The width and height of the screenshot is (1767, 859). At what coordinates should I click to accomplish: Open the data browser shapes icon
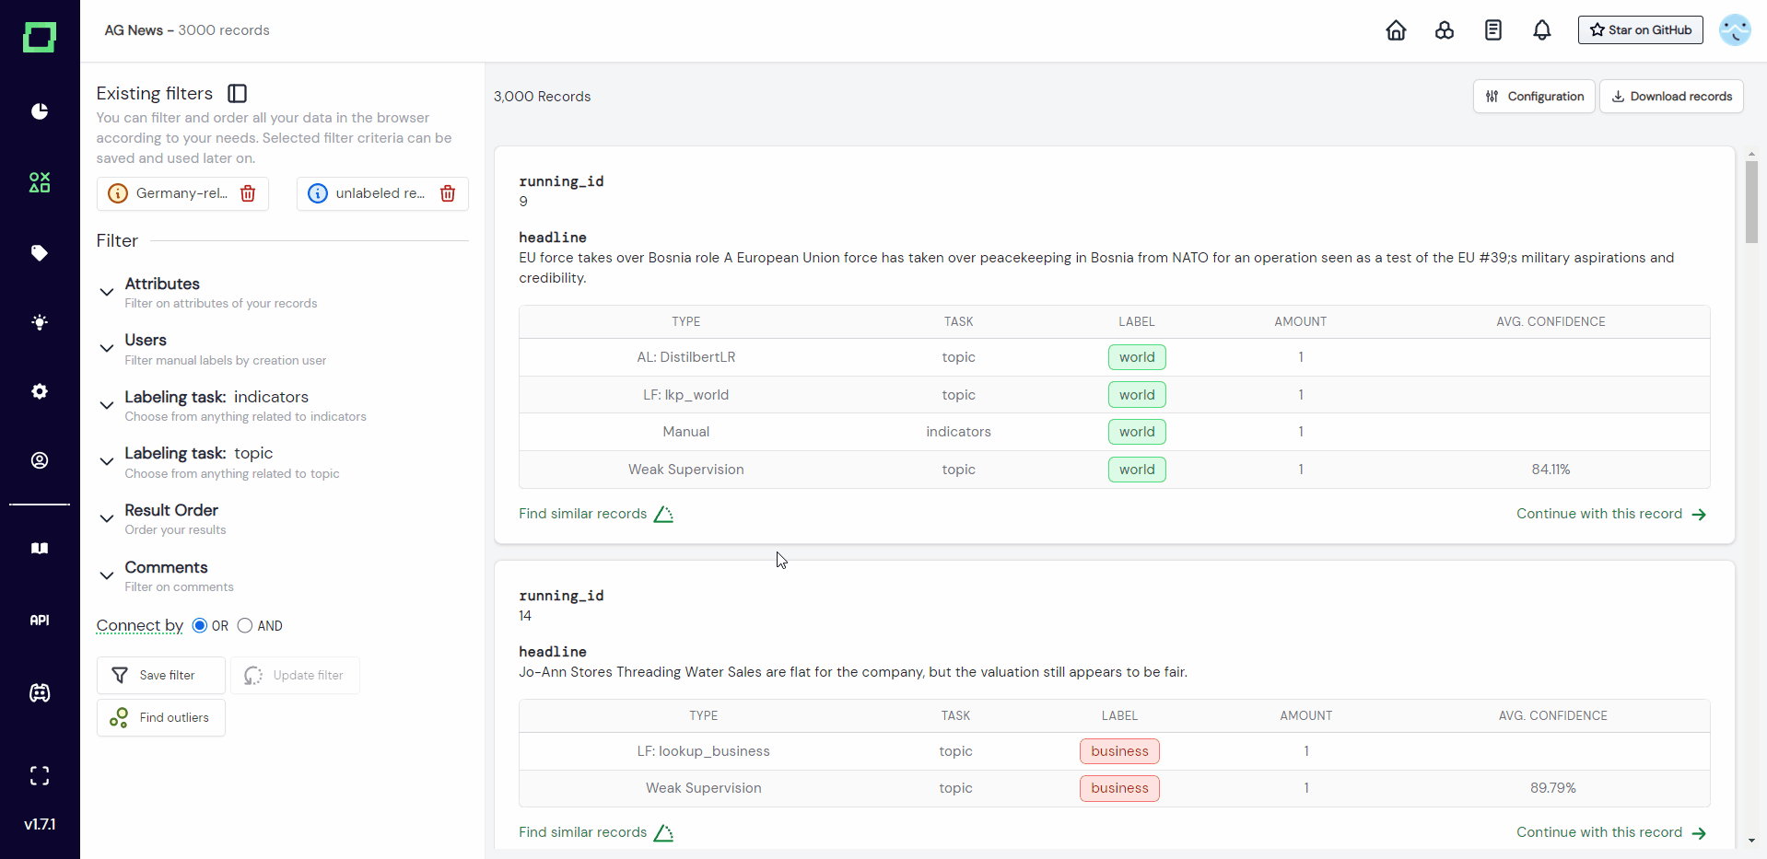[40, 182]
